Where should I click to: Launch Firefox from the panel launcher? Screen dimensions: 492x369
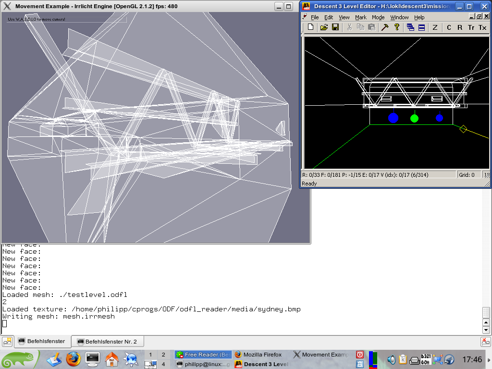point(73,359)
